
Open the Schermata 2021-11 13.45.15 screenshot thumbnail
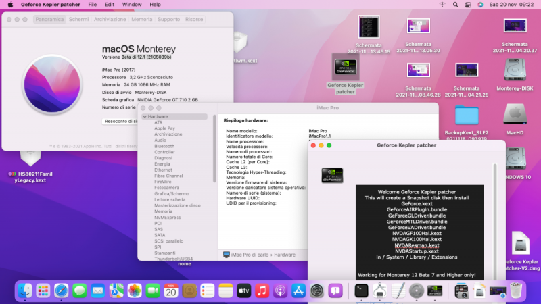point(369,27)
